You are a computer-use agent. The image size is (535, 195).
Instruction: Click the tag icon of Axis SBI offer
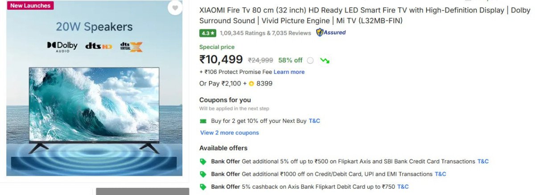(203, 162)
